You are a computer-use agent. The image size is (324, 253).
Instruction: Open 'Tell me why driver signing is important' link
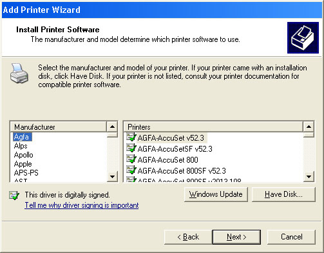pos(82,205)
